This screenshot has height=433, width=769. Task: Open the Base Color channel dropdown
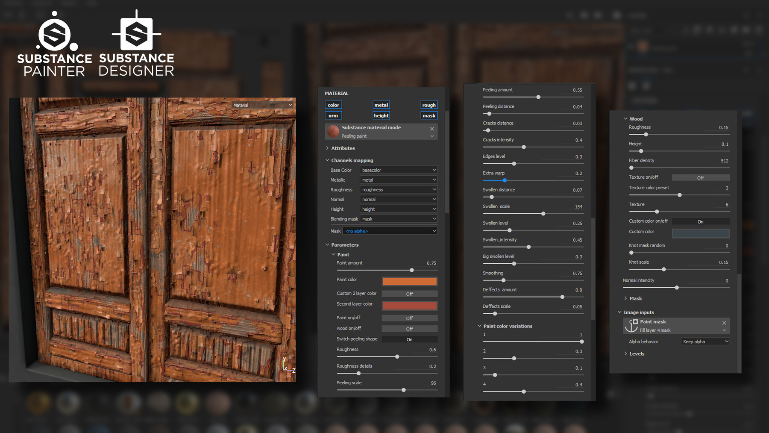point(399,170)
